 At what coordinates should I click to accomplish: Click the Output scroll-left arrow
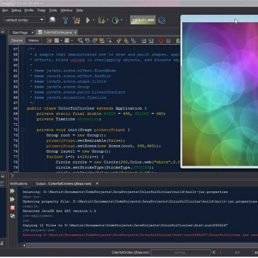coord(24,245)
